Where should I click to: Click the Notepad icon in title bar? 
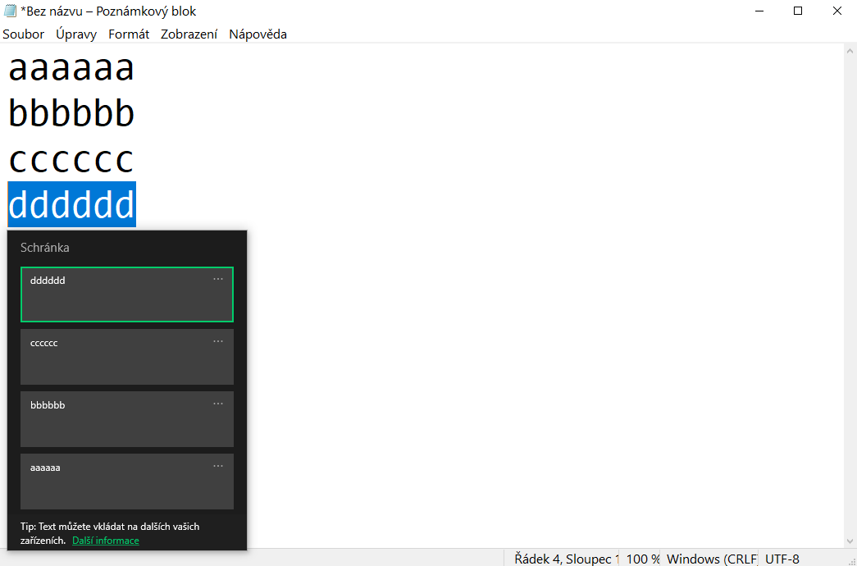11,11
